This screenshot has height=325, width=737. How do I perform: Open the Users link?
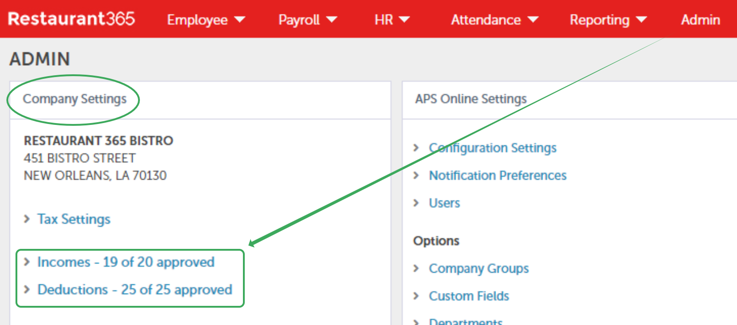point(444,203)
